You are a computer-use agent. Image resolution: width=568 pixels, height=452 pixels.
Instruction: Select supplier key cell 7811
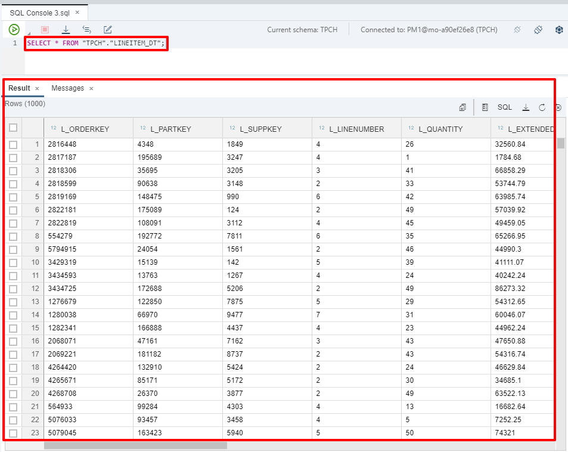(268, 236)
